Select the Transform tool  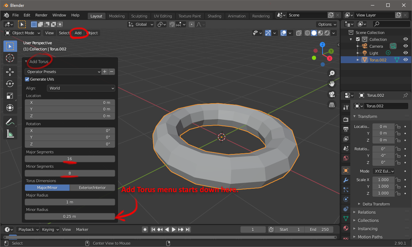[x=10, y=108]
